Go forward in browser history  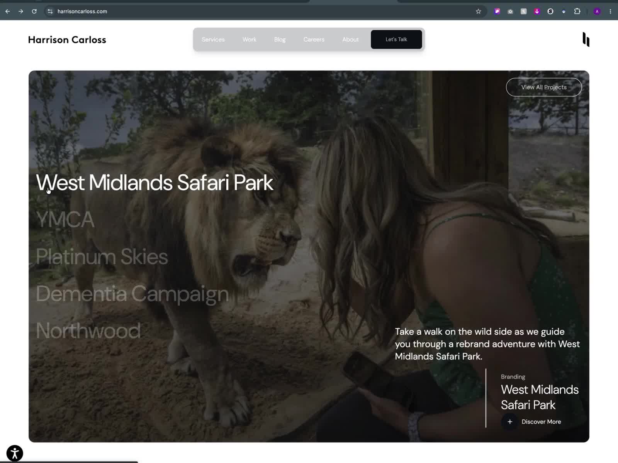click(x=21, y=12)
